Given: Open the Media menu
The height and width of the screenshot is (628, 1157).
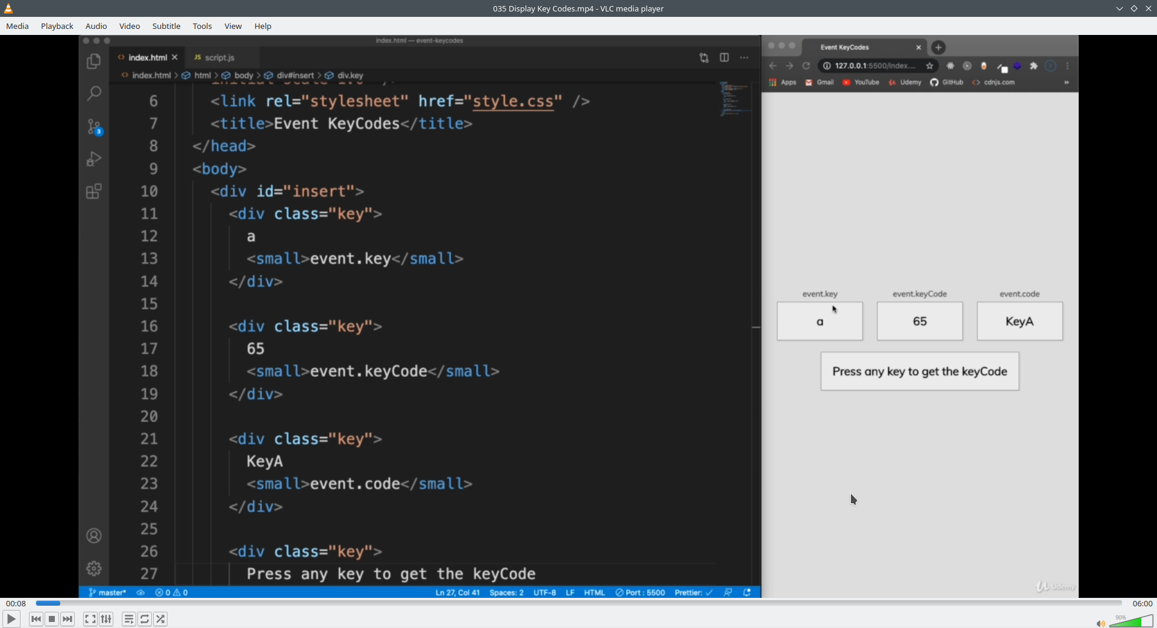Looking at the screenshot, I should (x=17, y=26).
